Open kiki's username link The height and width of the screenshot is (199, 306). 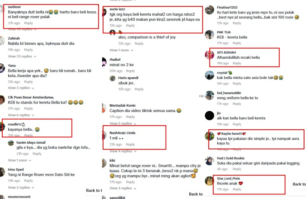(x=112, y=160)
